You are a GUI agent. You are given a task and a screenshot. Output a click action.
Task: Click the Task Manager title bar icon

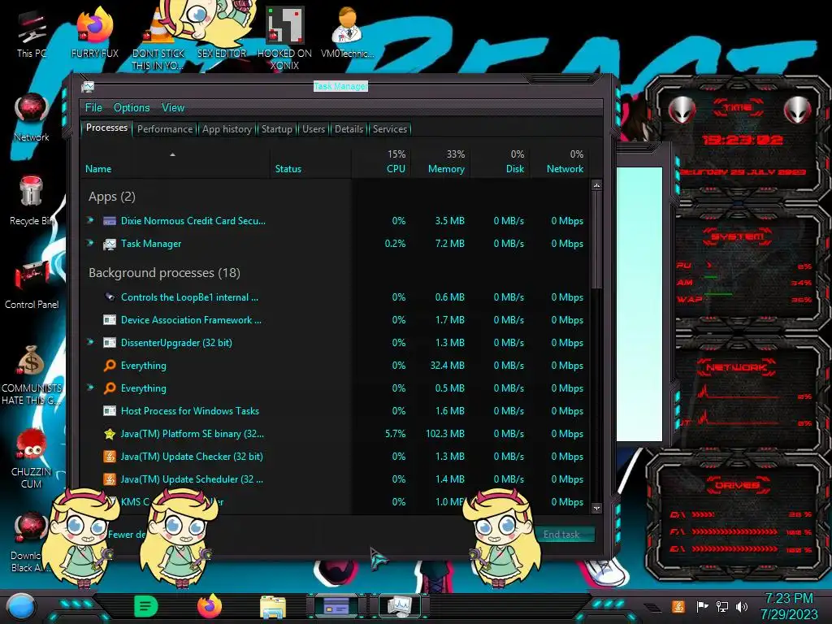coord(88,86)
